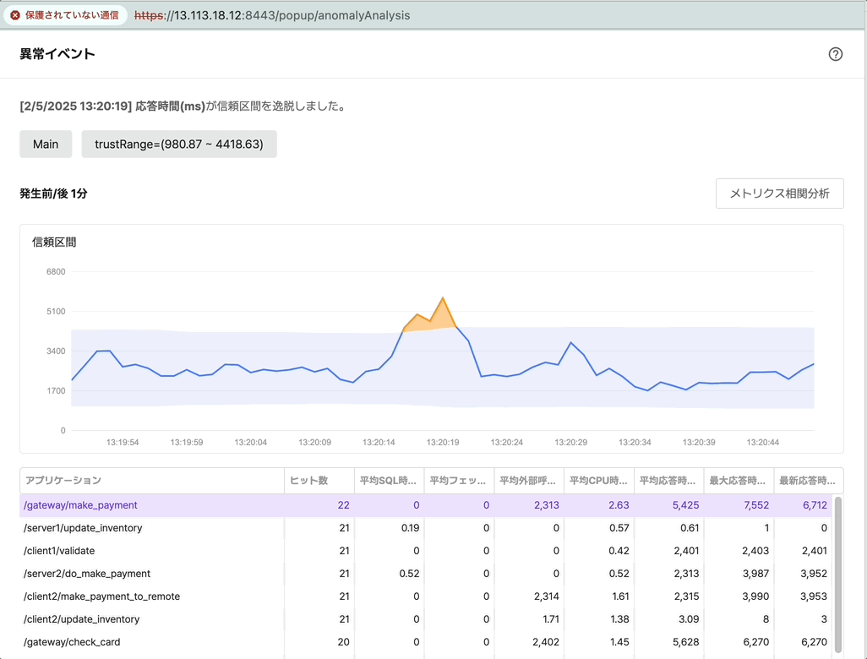The image size is (867, 659).
Task: Sort by 最大応答時間 column header
Action: click(x=738, y=481)
